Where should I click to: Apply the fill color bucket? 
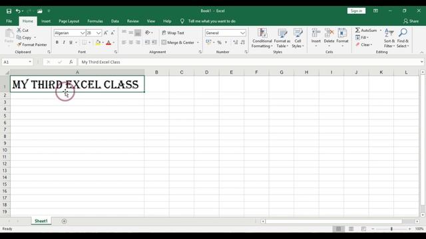click(98, 42)
